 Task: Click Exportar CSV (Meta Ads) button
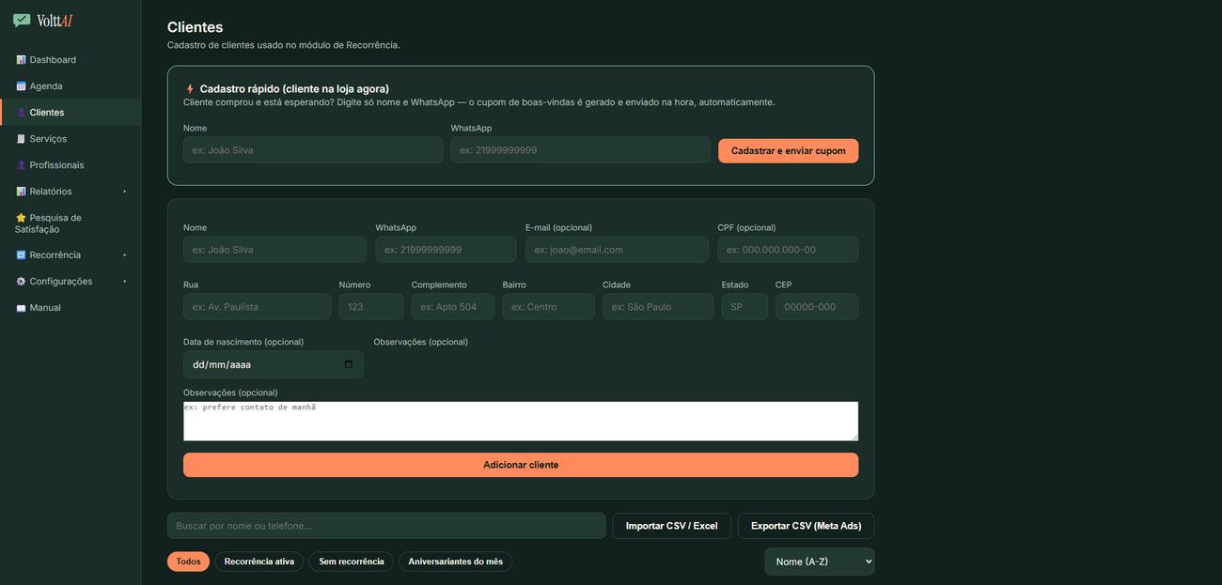(x=806, y=526)
